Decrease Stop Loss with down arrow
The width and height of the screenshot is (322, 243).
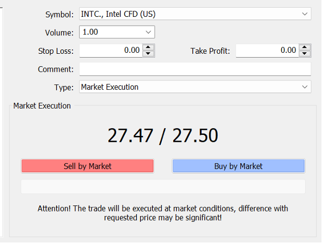coord(148,54)
